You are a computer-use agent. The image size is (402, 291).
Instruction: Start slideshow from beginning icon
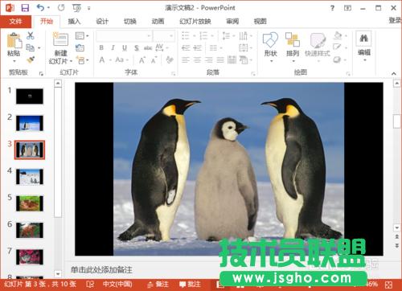pos(76,8)
